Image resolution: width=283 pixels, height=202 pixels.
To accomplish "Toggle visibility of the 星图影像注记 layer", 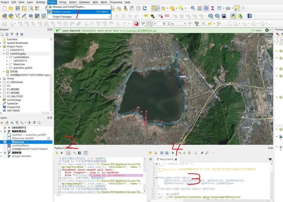I will [x=5, y=131].
